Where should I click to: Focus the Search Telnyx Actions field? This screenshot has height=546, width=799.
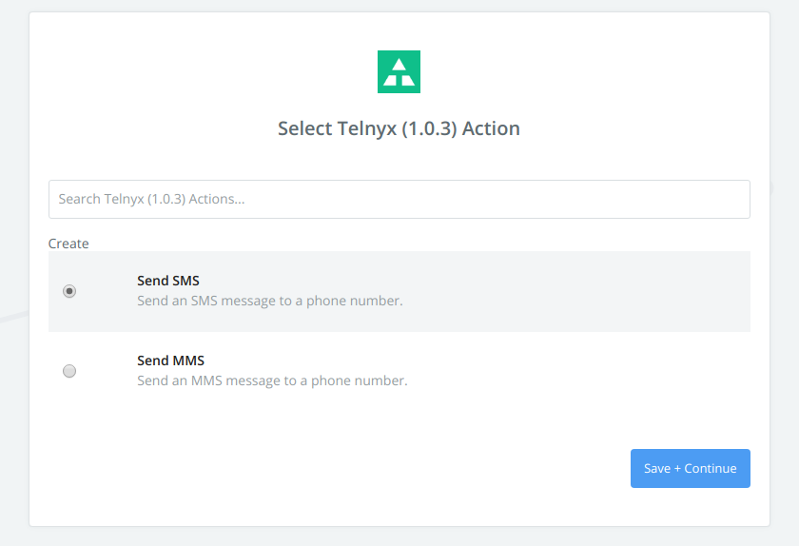point(399,200)
